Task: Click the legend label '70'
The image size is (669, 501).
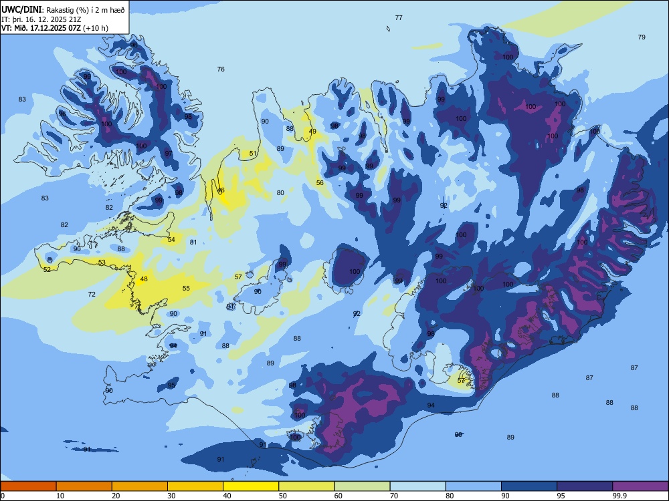Action: point(394,496)
